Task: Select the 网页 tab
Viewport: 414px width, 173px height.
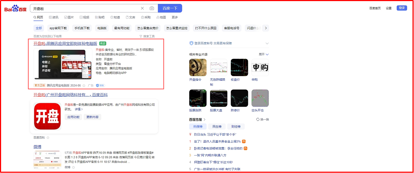Action: [x=38, y=17]
